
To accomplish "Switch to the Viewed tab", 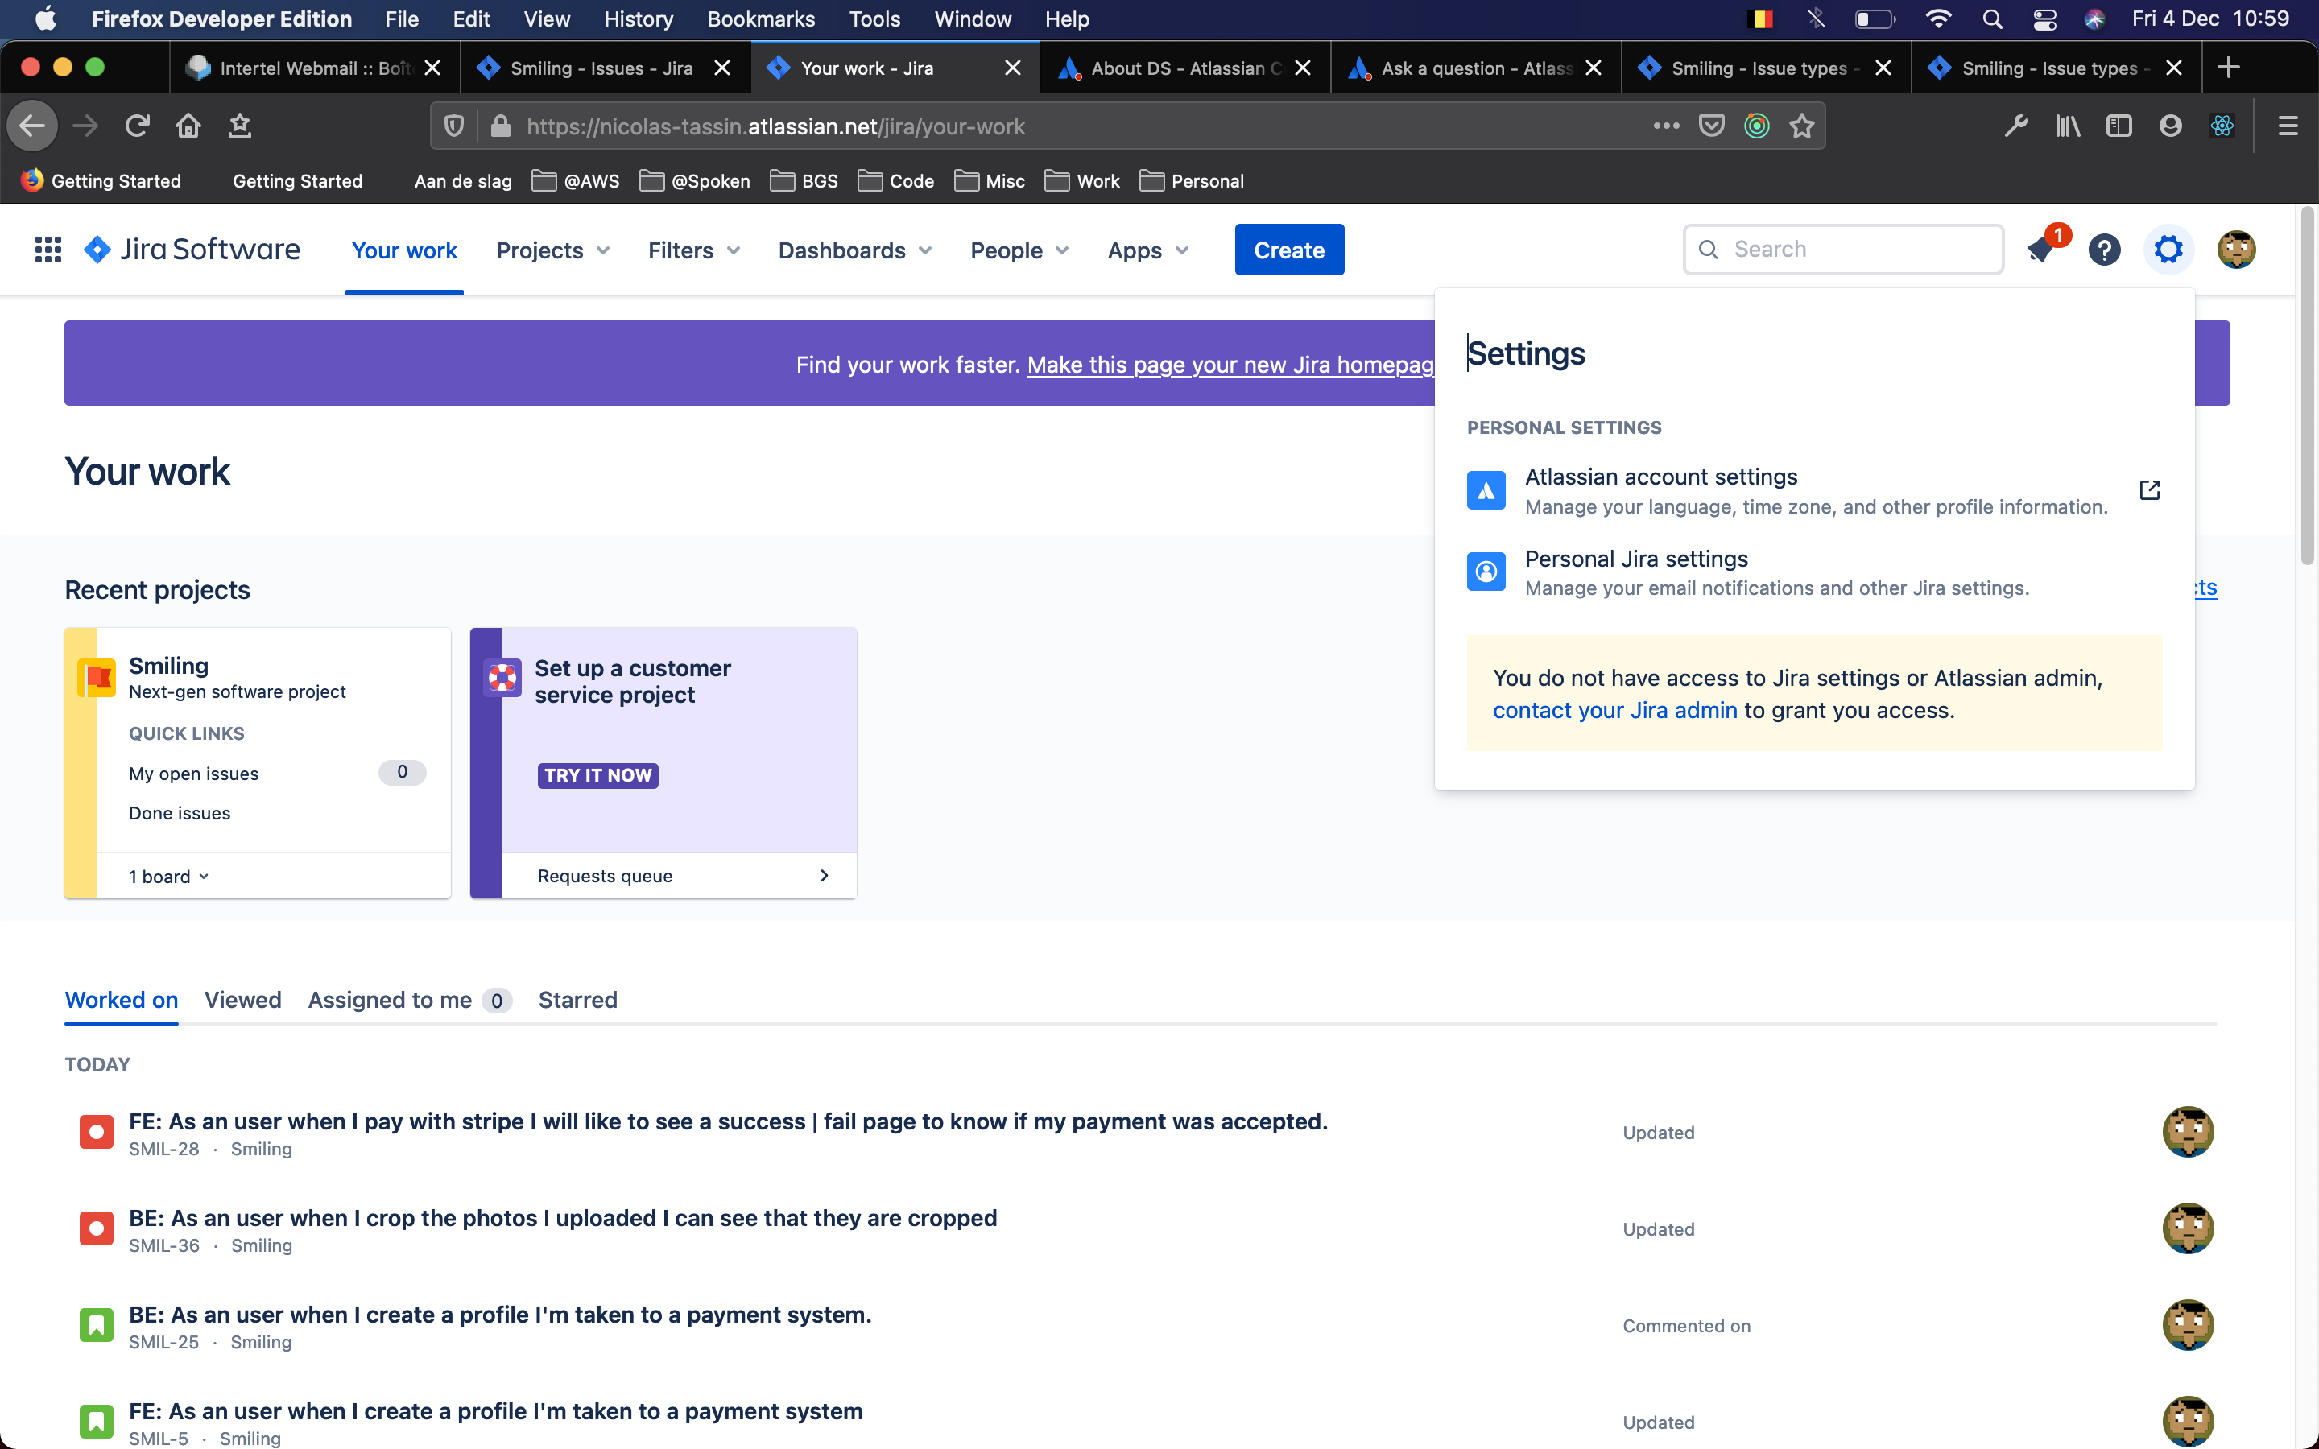I will [242, 1001].
